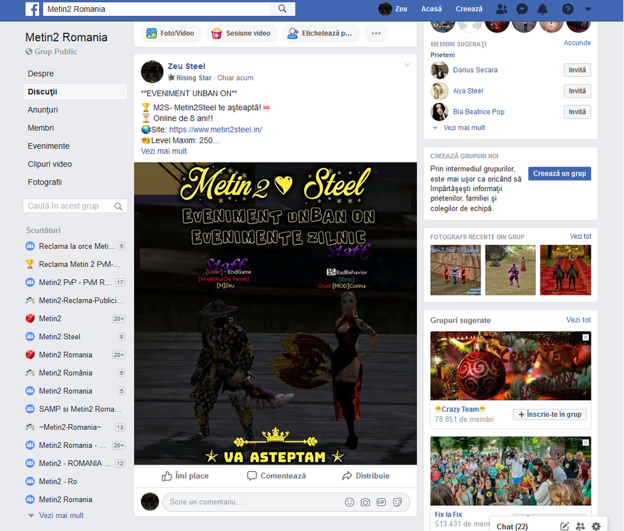Open friend requests icon in top bar
The image size is (624, 531).
[x=502, y=9]
